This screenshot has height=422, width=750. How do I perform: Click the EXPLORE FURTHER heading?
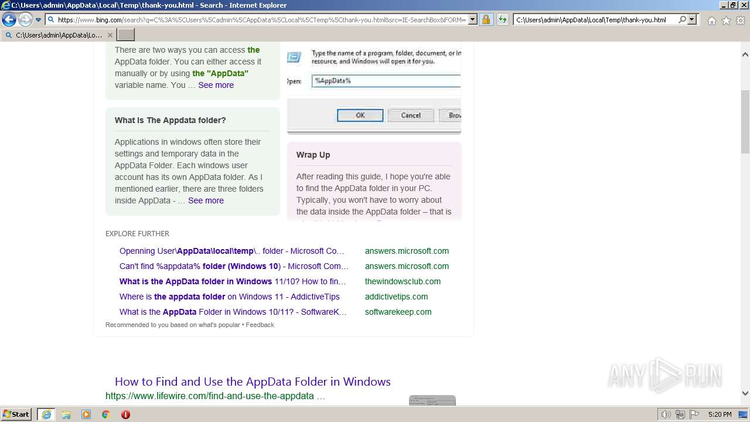(137, 234)
